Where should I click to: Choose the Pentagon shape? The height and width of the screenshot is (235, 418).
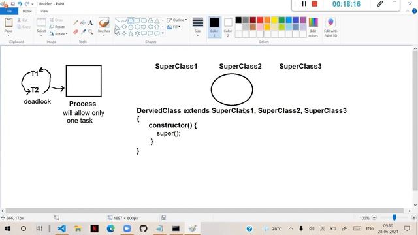131,27
